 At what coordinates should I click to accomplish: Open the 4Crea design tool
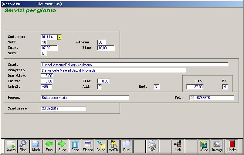click(204, 146)
